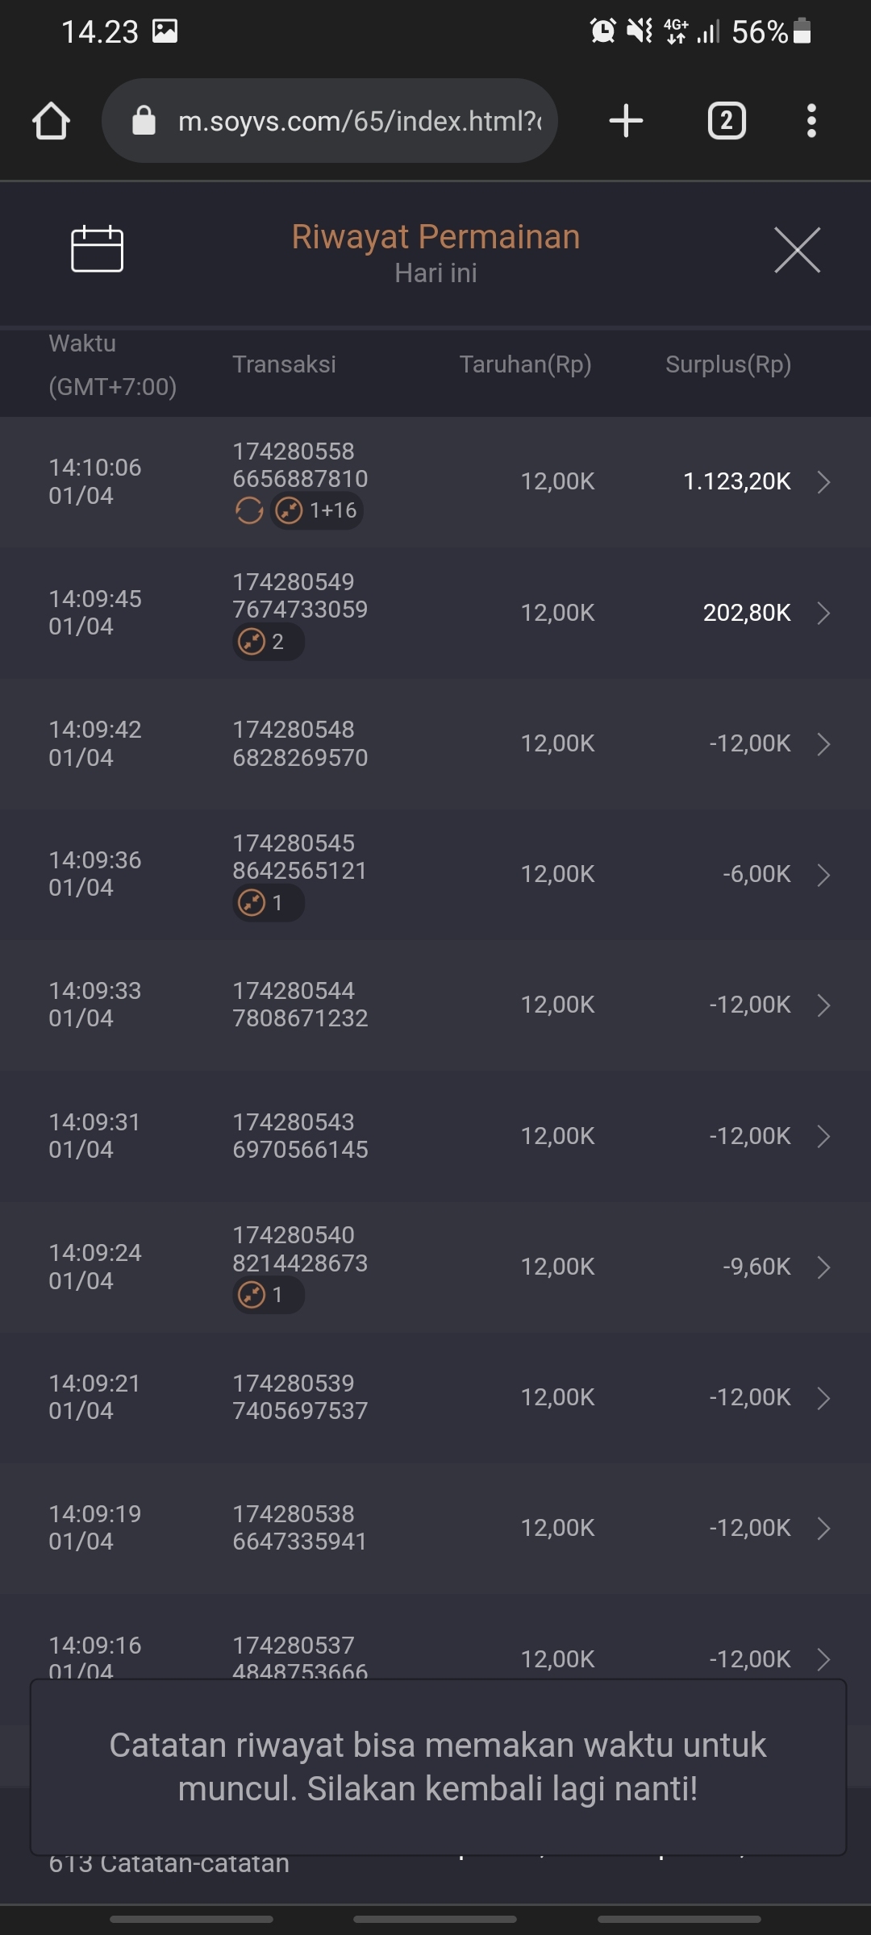
Task: Open the browser three-dot menu
Action: click(811, 122)
